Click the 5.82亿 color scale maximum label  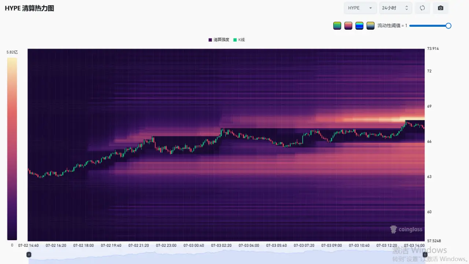coord(12,52)
